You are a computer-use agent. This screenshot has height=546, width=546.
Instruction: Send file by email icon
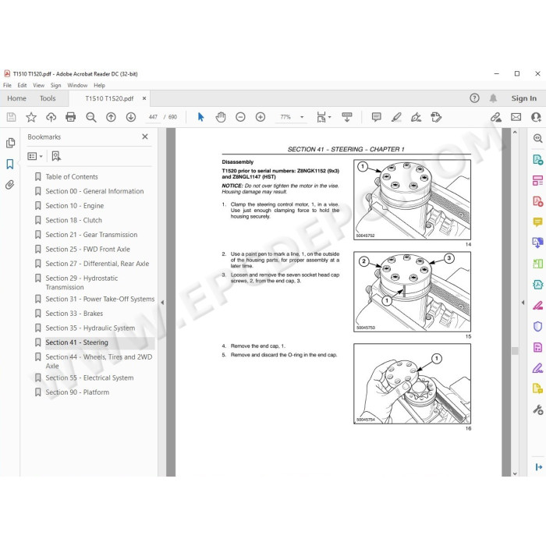pos(516,117)
